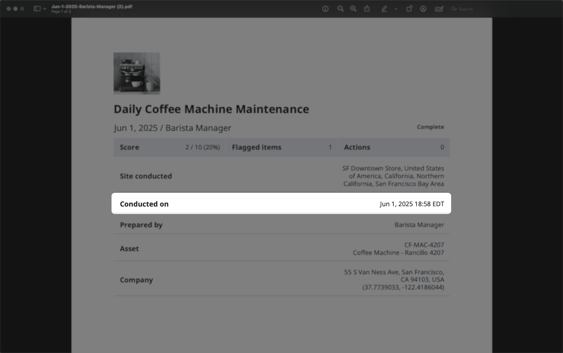The height and width of the screenshot is (353, 563).
Task: Open the AutoFill form icon
Action: pyautogui.click(x=439, y=9)
